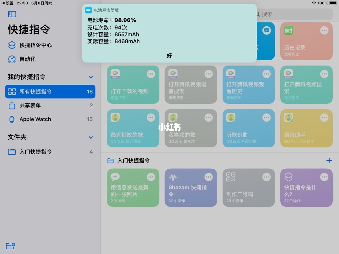The height and width of the screenshot is (254, 339).
Task: Open 自动化 from the sidebar
Action: [x=30, y=59]
